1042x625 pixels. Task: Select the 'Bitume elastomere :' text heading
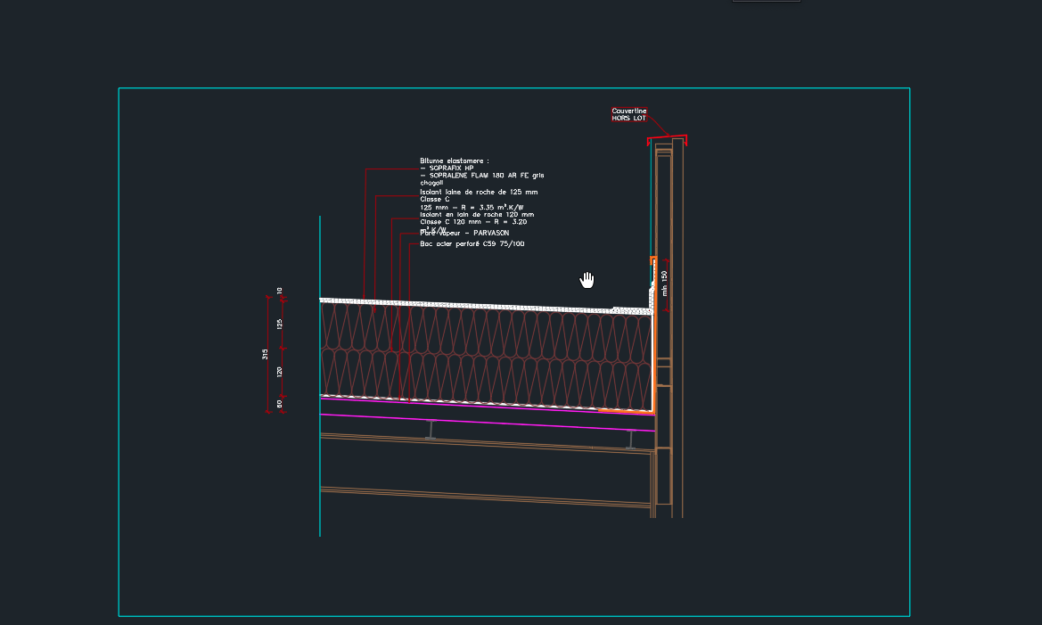455,160
